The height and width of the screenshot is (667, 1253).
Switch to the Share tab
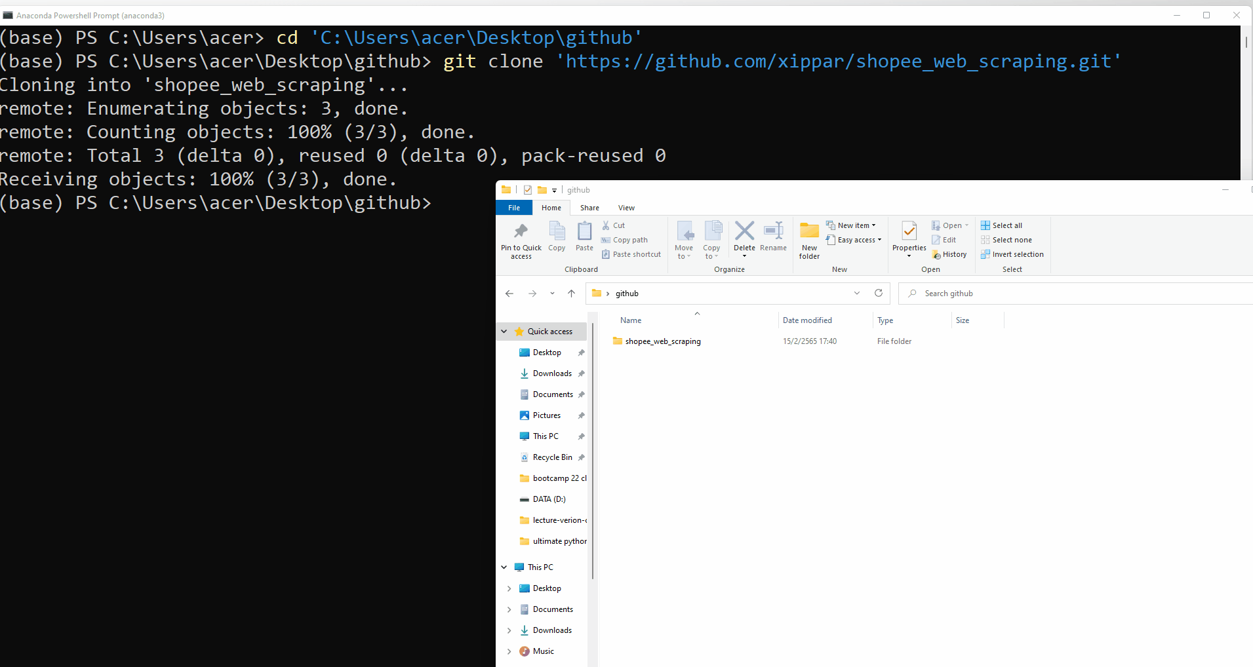click(x=589, y=207)
